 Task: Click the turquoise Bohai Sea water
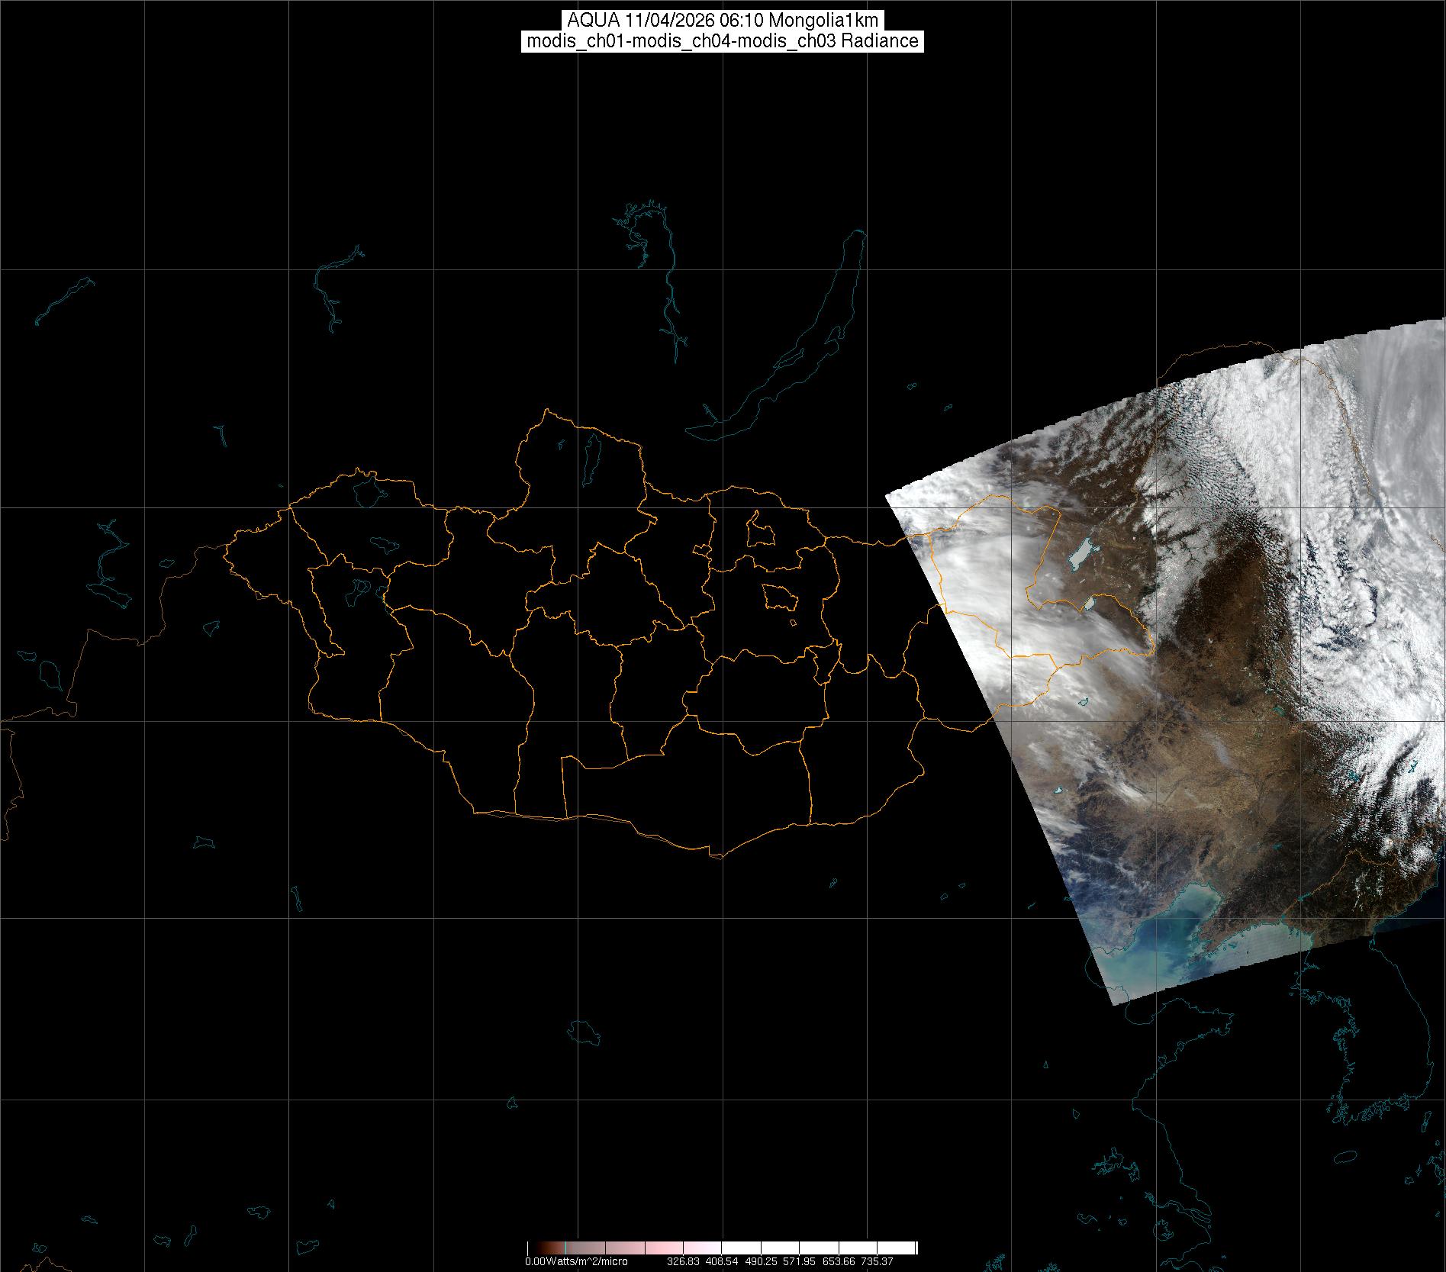[x=1145, y=946]
